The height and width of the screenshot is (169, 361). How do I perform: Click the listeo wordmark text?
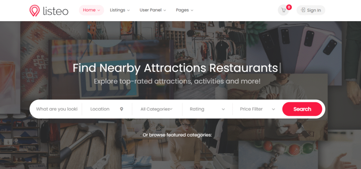click(x=55, y=11)
